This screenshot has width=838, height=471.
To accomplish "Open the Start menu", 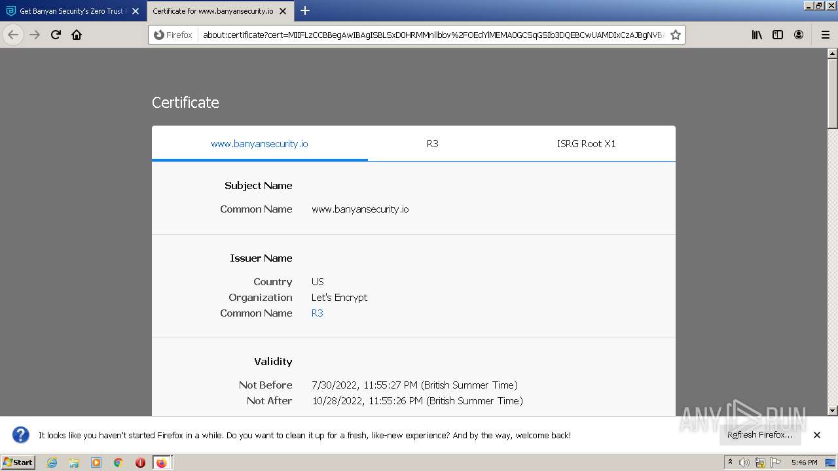I will 18,462.
